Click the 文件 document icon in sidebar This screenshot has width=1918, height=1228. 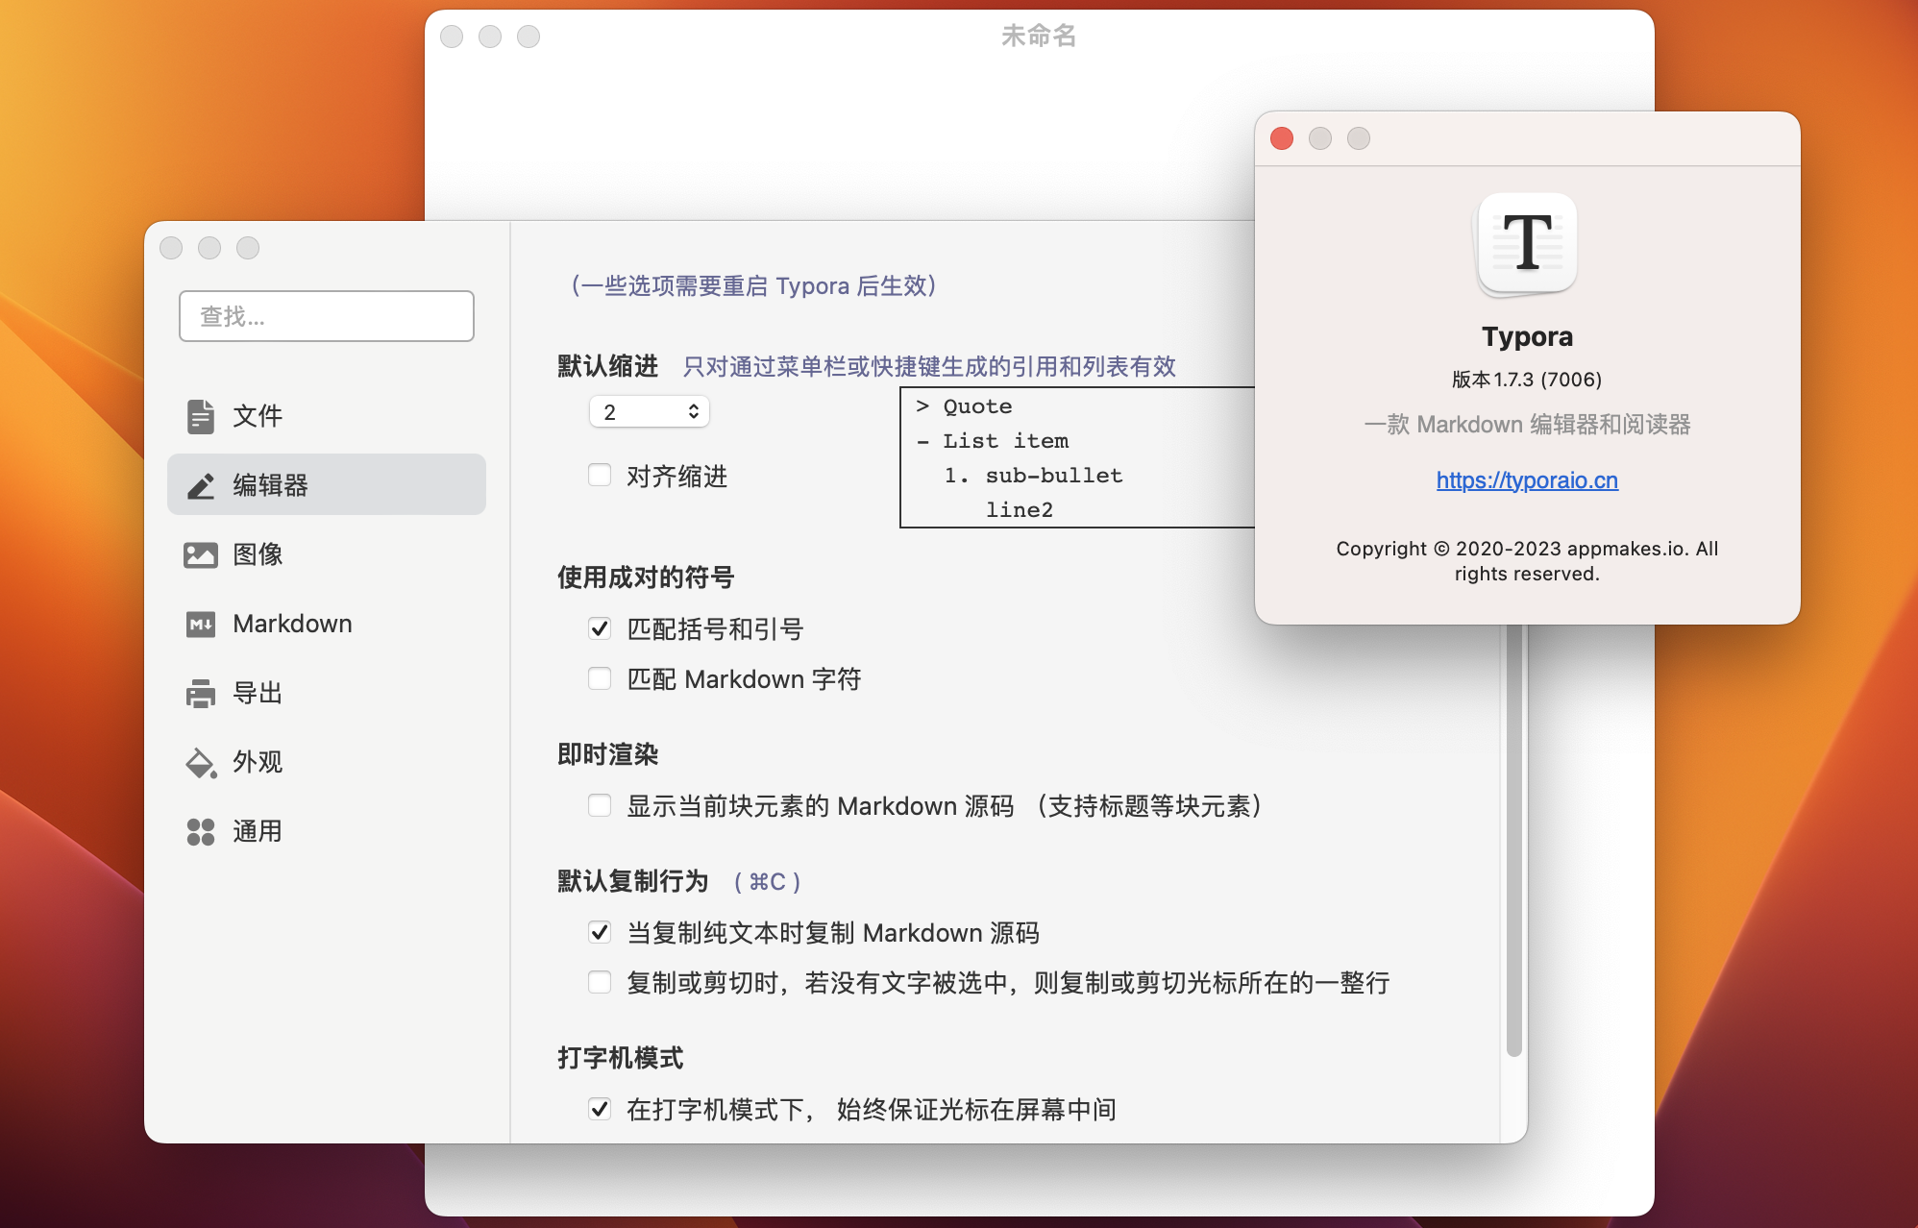click(x=200, y=416)
